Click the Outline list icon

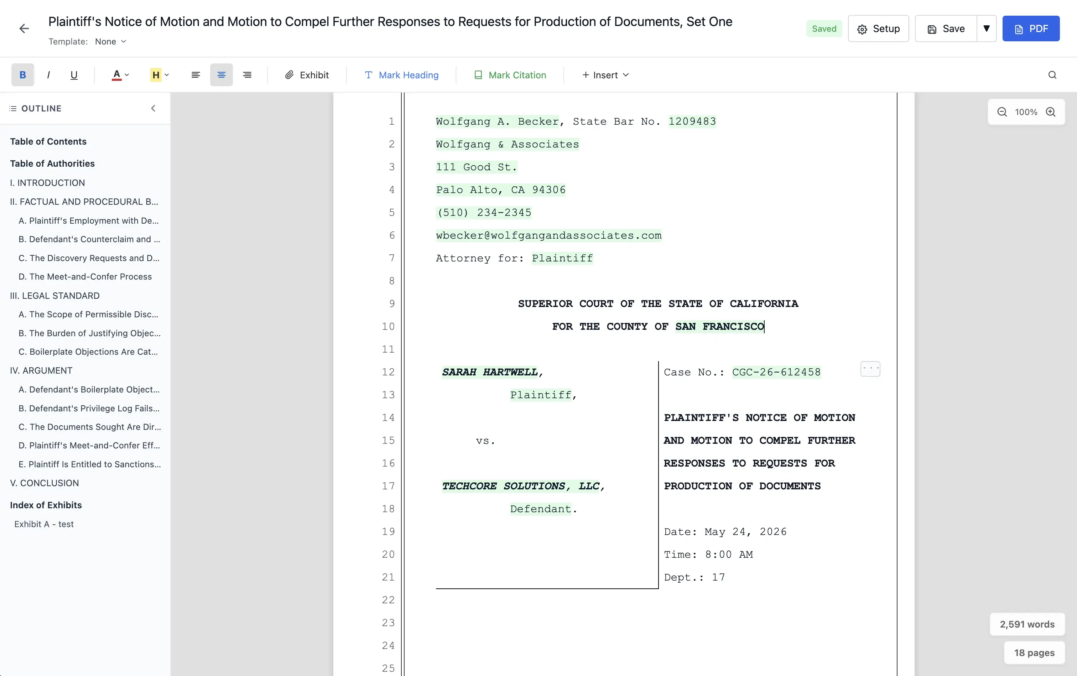13,108
